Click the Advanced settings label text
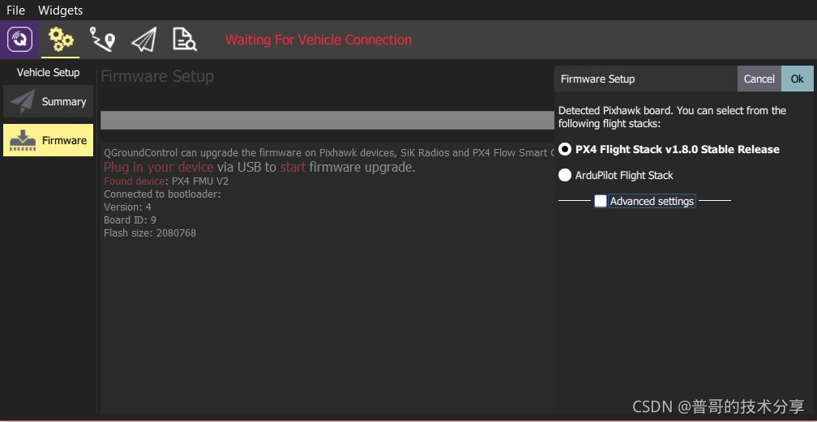The height and width of the screenshot is (422, 817). click(x=652, y=201)
